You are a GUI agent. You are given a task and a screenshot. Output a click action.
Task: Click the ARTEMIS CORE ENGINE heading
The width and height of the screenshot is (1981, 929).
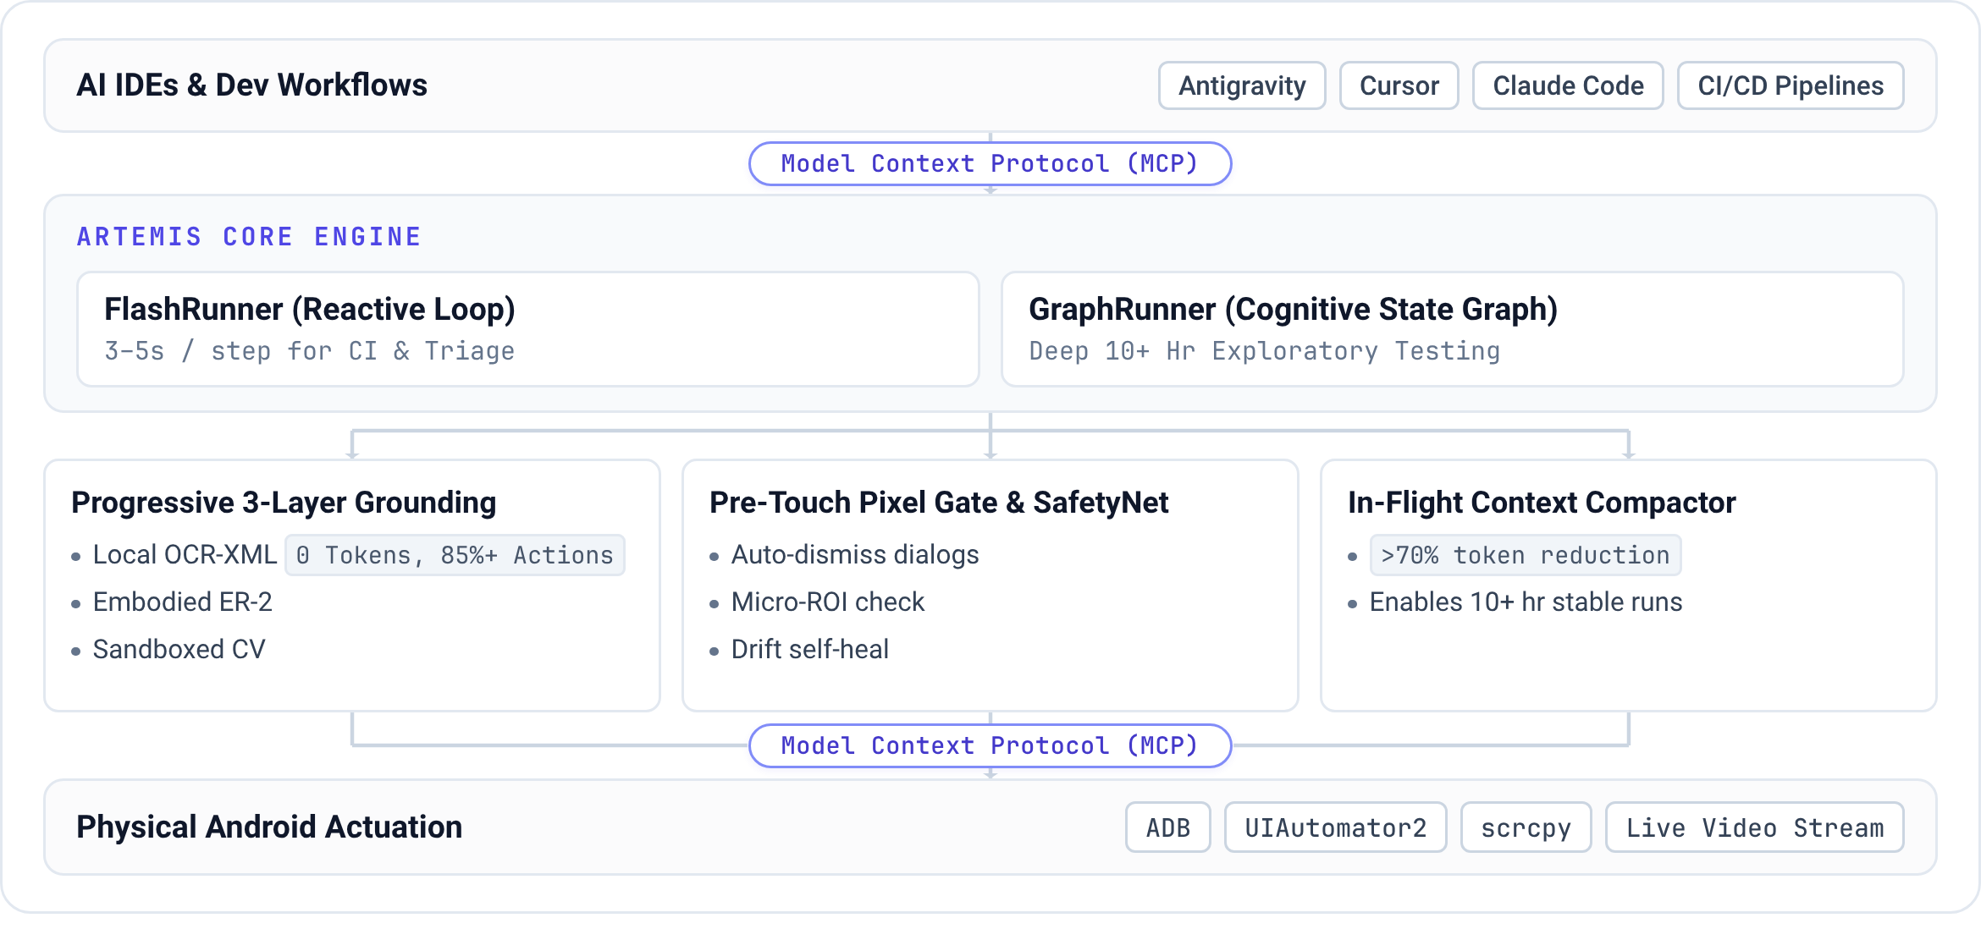click(249, 237)
